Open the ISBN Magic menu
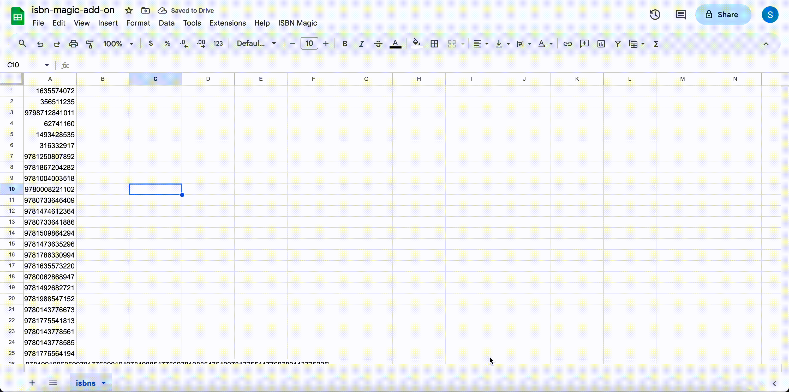 [297, 23]
